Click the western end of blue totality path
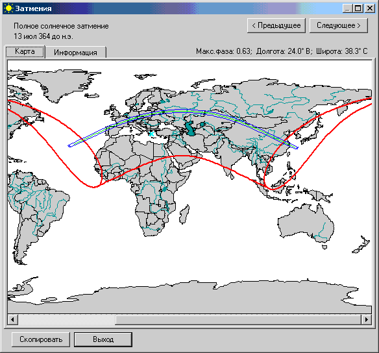 (69, 146)
